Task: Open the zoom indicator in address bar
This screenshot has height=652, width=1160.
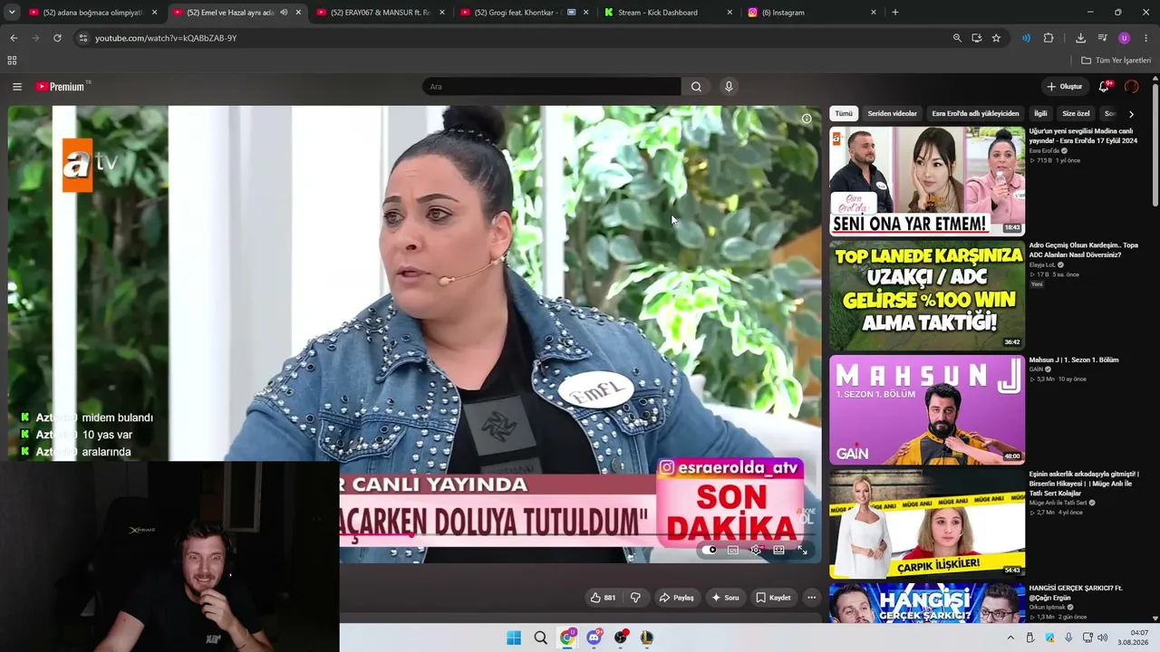Action: click(957, 38)
